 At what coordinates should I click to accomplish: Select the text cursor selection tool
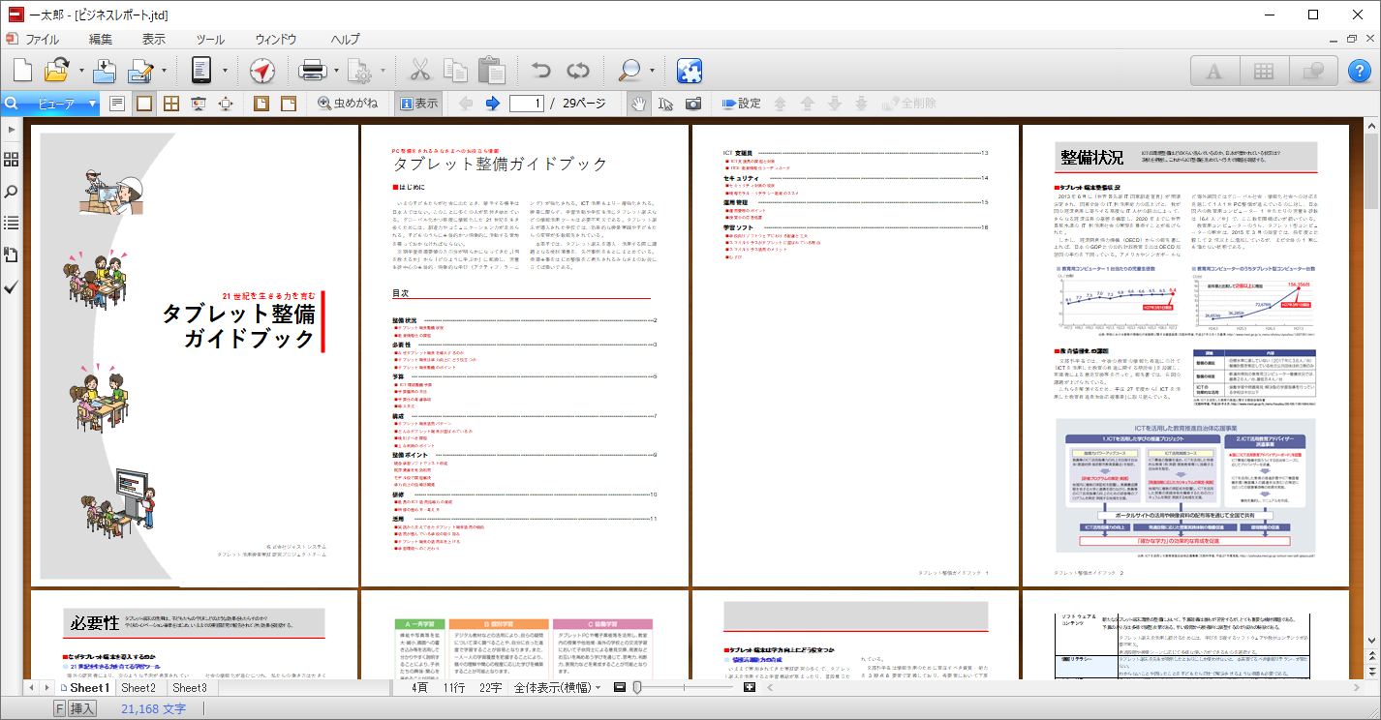[665, 104]
